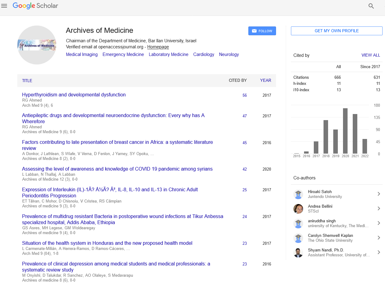385x284 pixels.
Task: Open the hamburger menu icon
Action: tap(4, 6)
